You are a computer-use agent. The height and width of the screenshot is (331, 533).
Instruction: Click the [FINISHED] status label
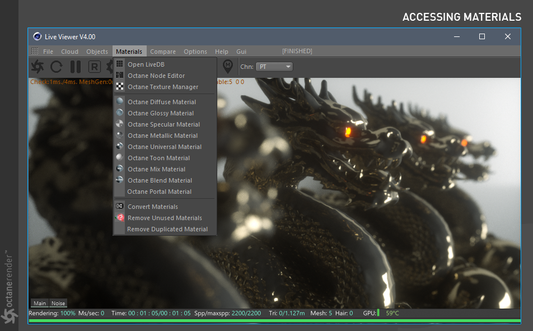pos(297,51)
